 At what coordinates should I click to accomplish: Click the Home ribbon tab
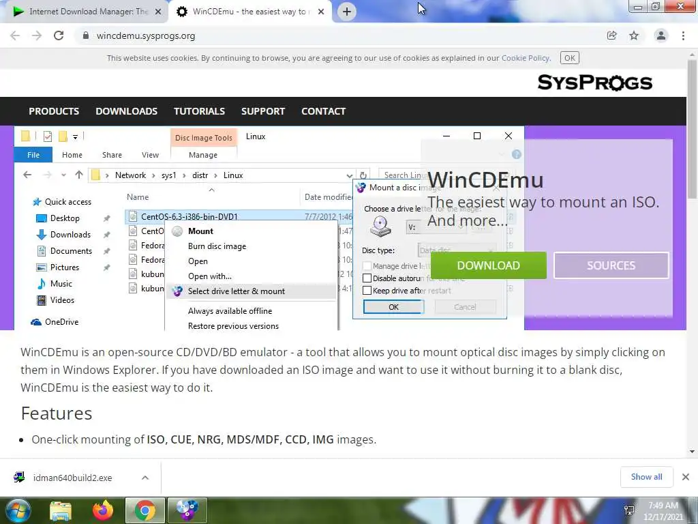72,155
